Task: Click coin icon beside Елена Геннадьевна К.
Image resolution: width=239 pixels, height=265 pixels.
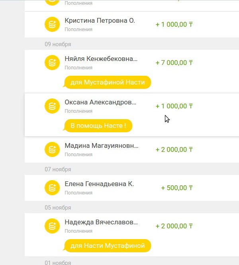Action: tap(52, 188)
